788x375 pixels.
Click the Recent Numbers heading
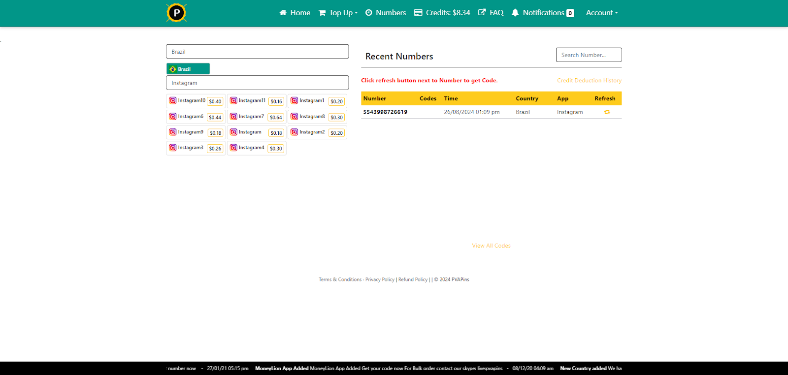click(x=399, y=56)
